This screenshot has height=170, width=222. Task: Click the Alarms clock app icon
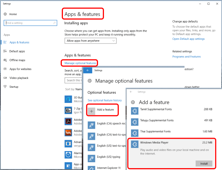coord(68,154)
